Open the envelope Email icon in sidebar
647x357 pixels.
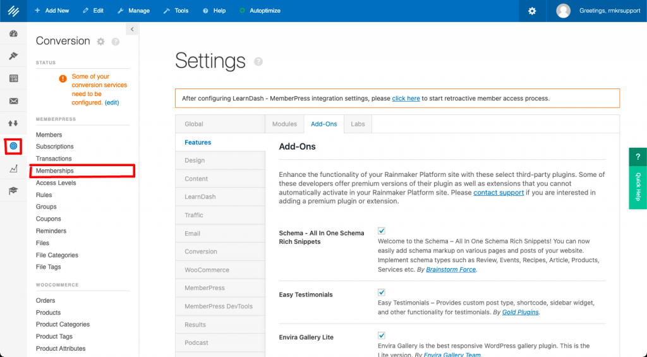[x=13, y=101]
